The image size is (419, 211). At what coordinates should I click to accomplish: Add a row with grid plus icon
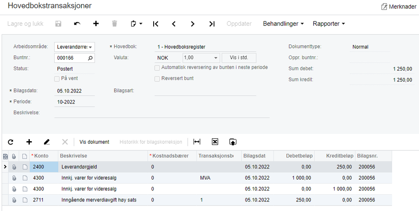(29, 142)
